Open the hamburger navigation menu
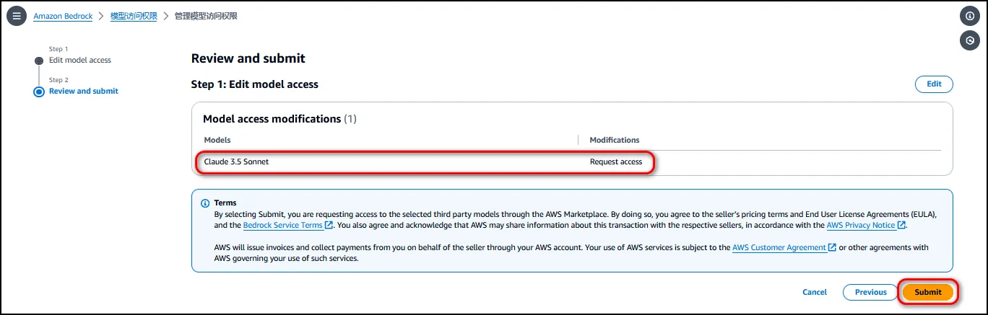The height and width of the screenshot is (315, 988). click(x=16, y=16)
